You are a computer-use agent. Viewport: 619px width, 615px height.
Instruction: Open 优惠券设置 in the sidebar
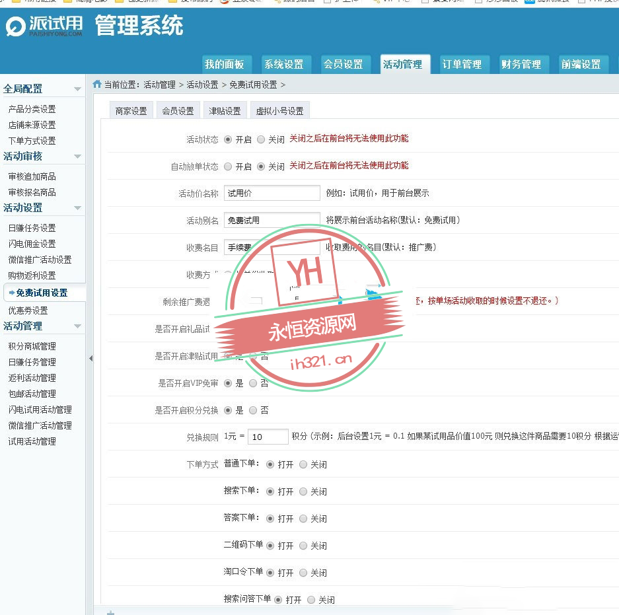pos(28,311)
